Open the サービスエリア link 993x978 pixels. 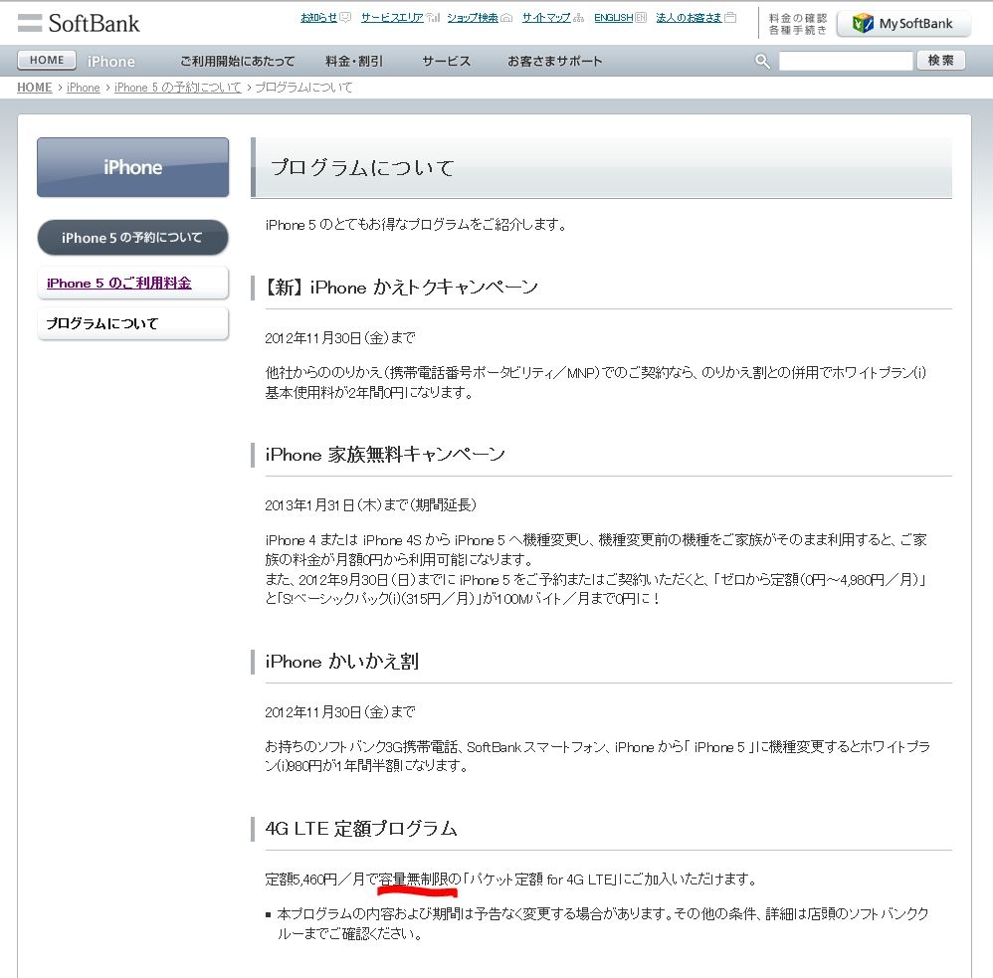392,18
